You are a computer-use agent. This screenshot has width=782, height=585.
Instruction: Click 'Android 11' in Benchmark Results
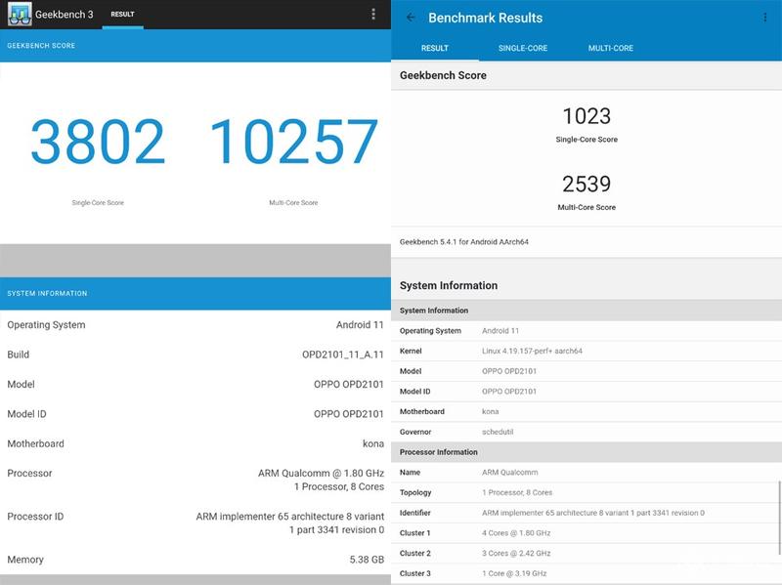pyautogui.click(x=500, y=331)
